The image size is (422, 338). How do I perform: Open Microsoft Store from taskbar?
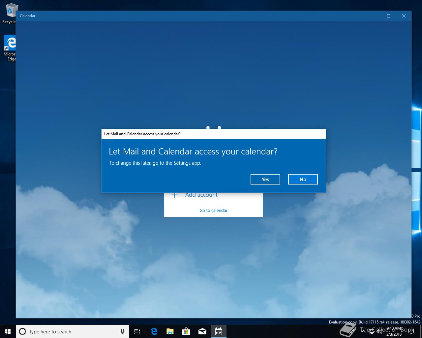pos(186,331)
